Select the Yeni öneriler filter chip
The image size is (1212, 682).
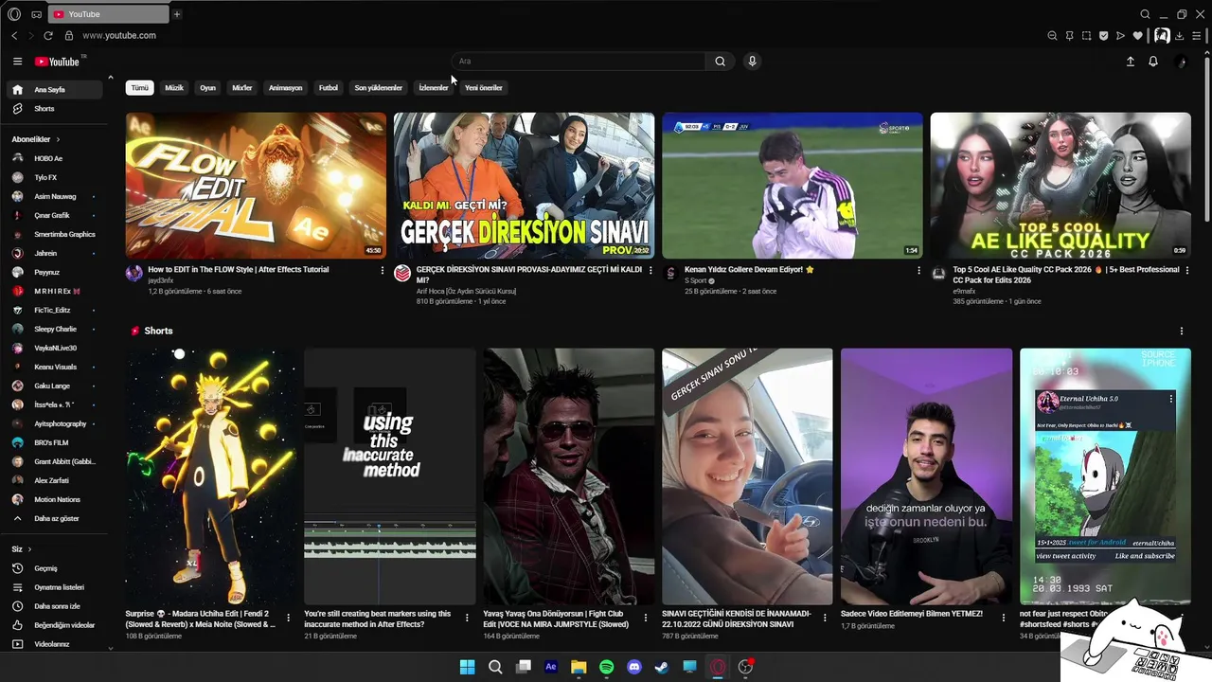point(484,88)
